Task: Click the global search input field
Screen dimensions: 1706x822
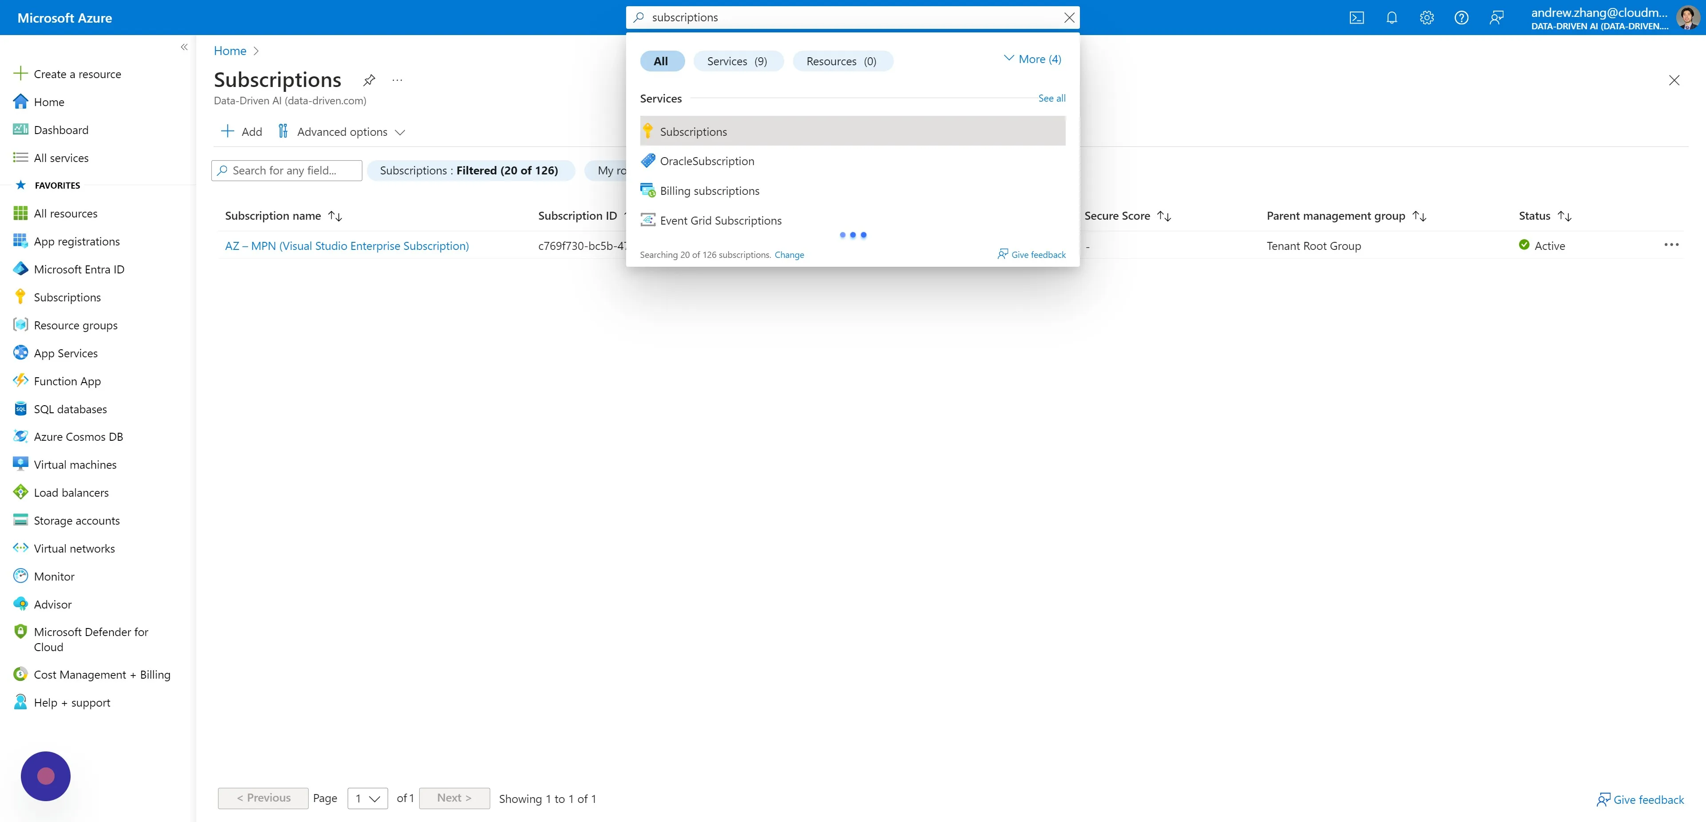Action: click(853, 18)
